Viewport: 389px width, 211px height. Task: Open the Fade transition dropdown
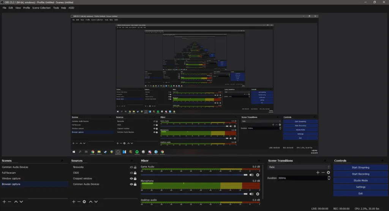[299, 167]
